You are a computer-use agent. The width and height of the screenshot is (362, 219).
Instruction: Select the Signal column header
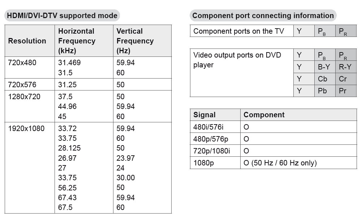pos(204,115)
